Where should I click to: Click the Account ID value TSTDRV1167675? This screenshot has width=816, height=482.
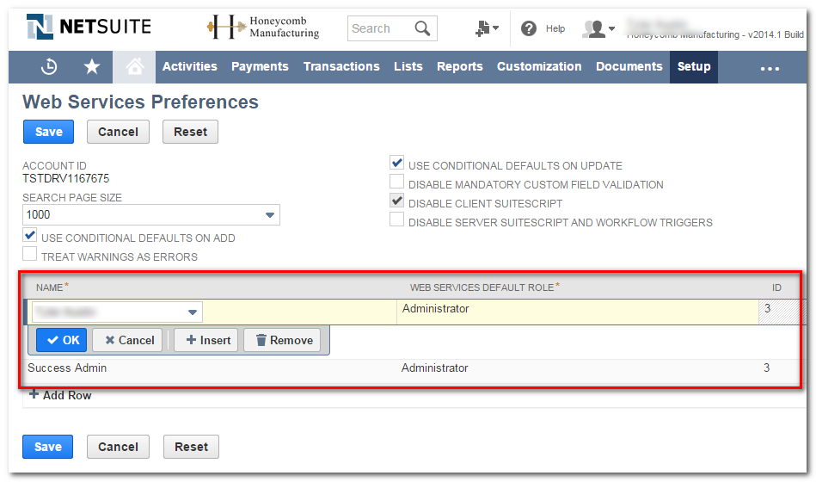pyautogui.click(x=65, y=179)
